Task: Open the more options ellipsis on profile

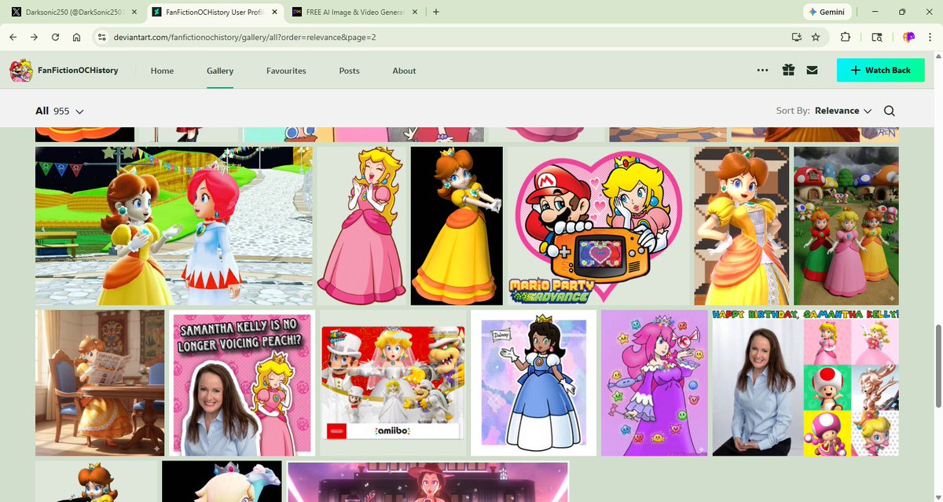Action: click(762, 70)
